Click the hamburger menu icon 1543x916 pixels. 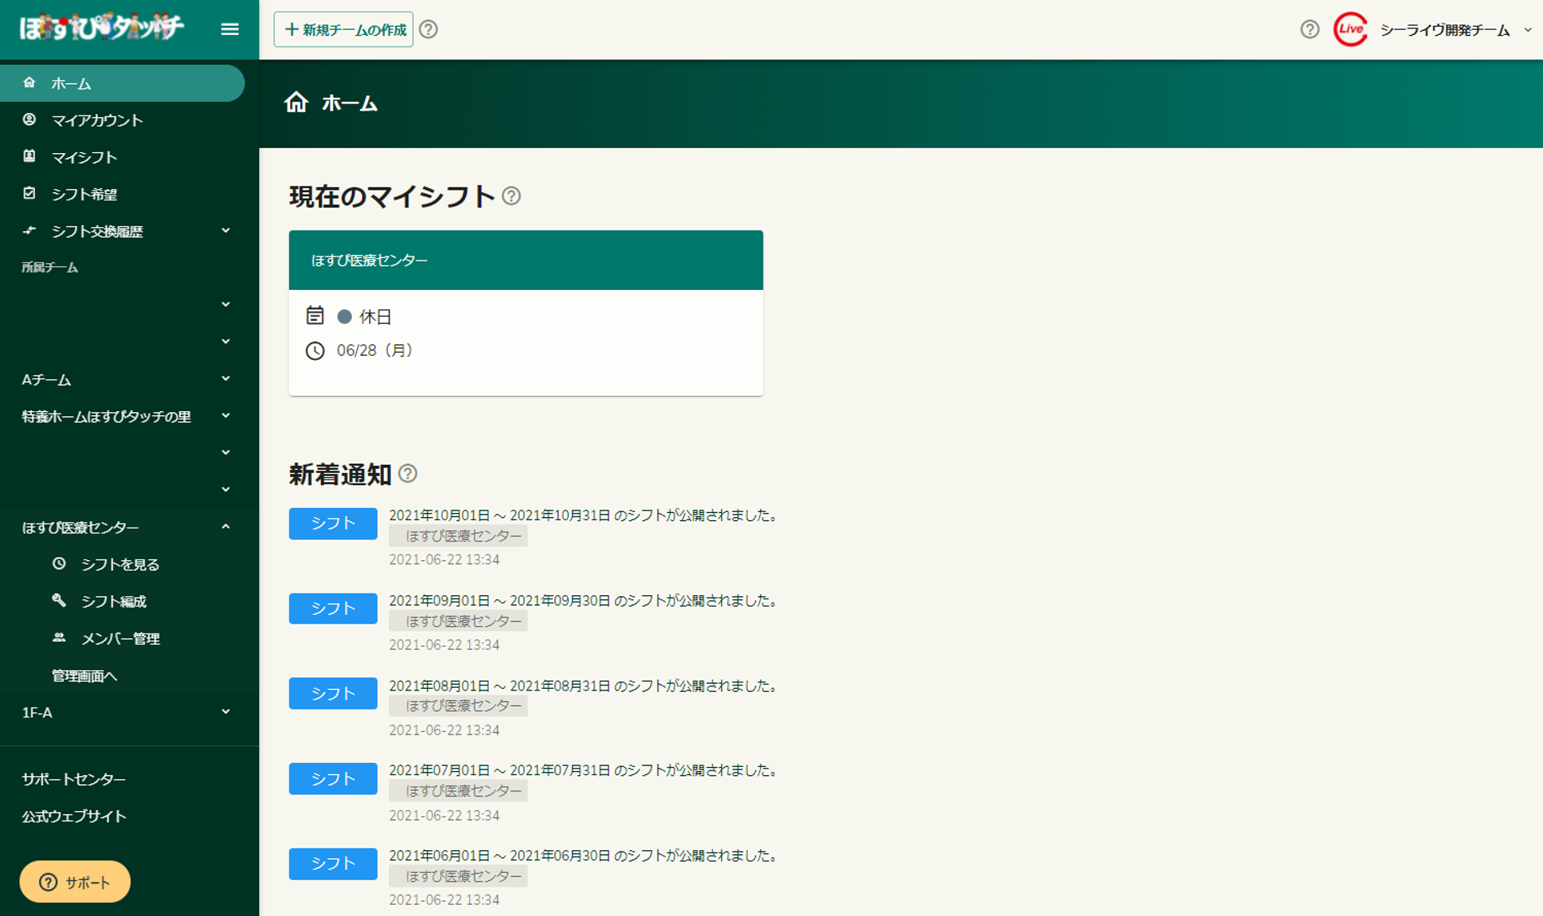[x=230, y=29]
